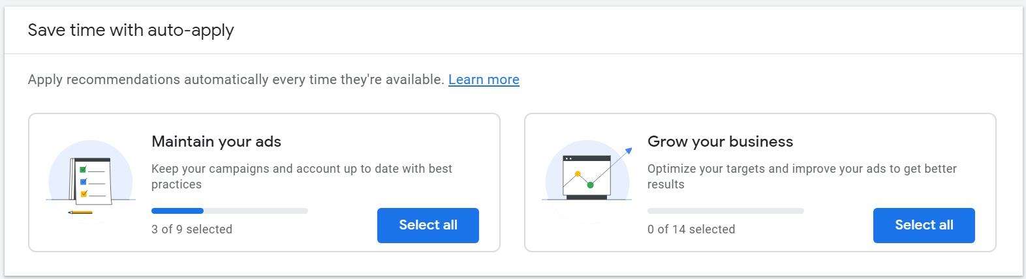Click the "0 of 14 selected" counter
This screenshot has width=1026, height=279.
point(691,229)
